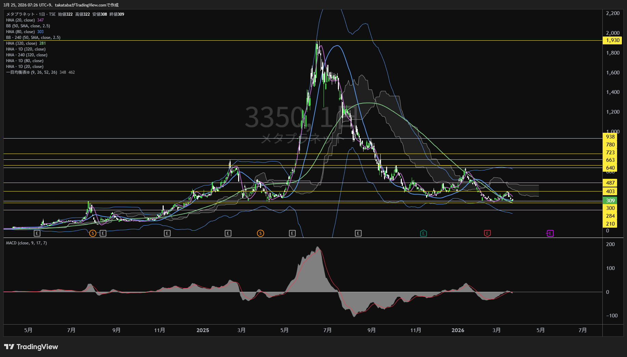The width and height of the screenshot is (627, 357).
Task: Click the red E earnings marker
Action: click(x=487, y=233)
